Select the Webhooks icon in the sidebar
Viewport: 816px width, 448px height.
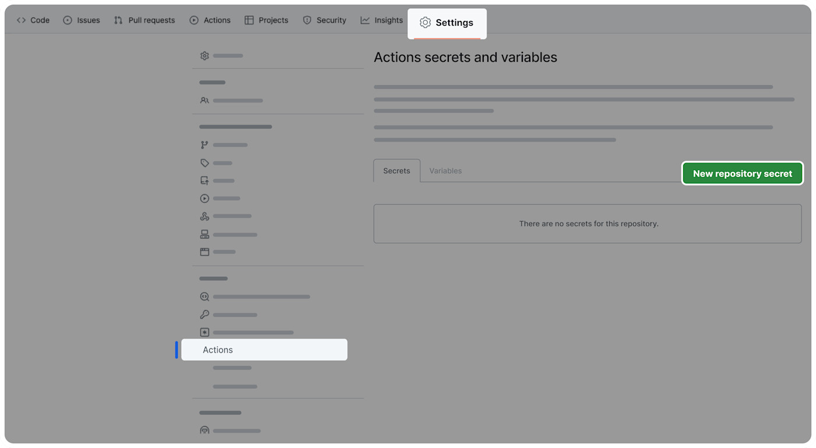pyautogui.click(x=205, y=216)
